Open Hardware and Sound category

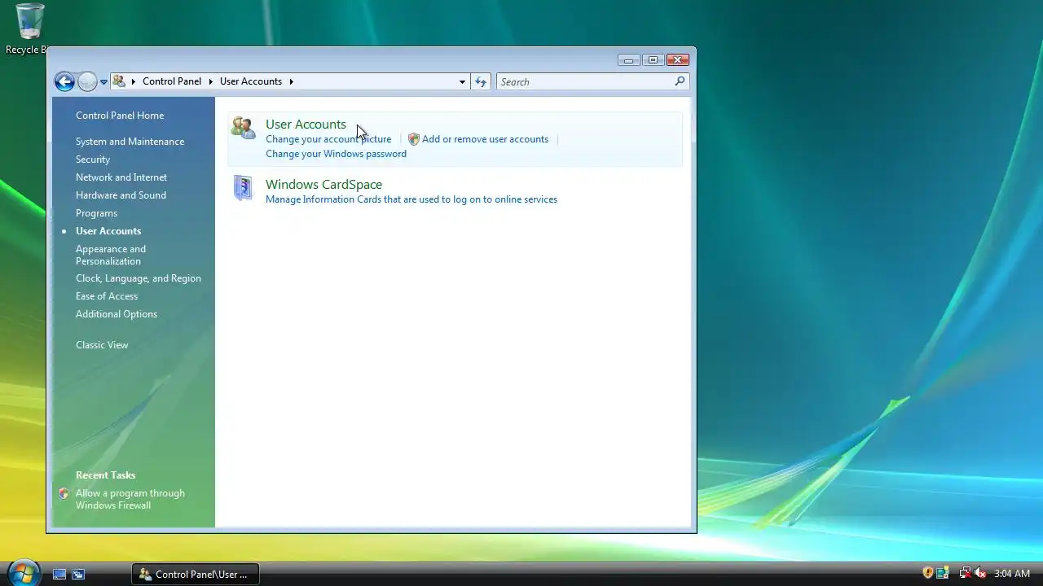tap(121, 195)
